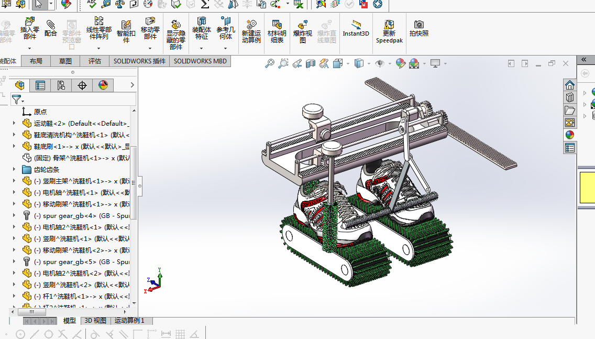The image size is (595, 339).
Task: Open View Orientation icon
Action: point(338,63)
